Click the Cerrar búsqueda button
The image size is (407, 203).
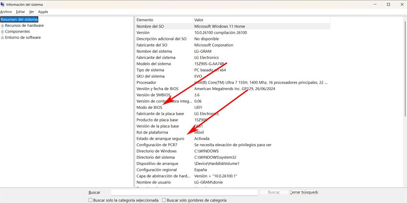coord(304,192)
